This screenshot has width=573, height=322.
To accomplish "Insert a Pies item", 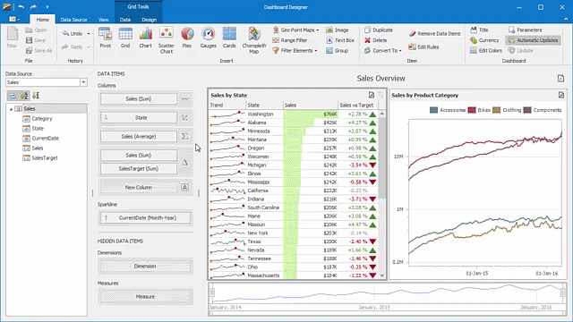I will click(x=187, y=38).
